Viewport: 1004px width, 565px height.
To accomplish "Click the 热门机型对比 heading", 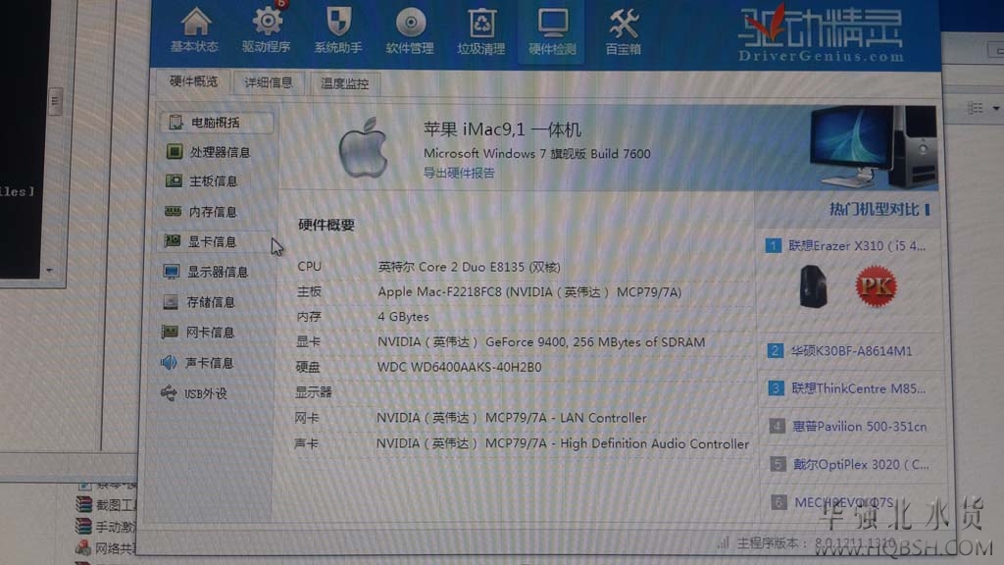I will (874, 210).
